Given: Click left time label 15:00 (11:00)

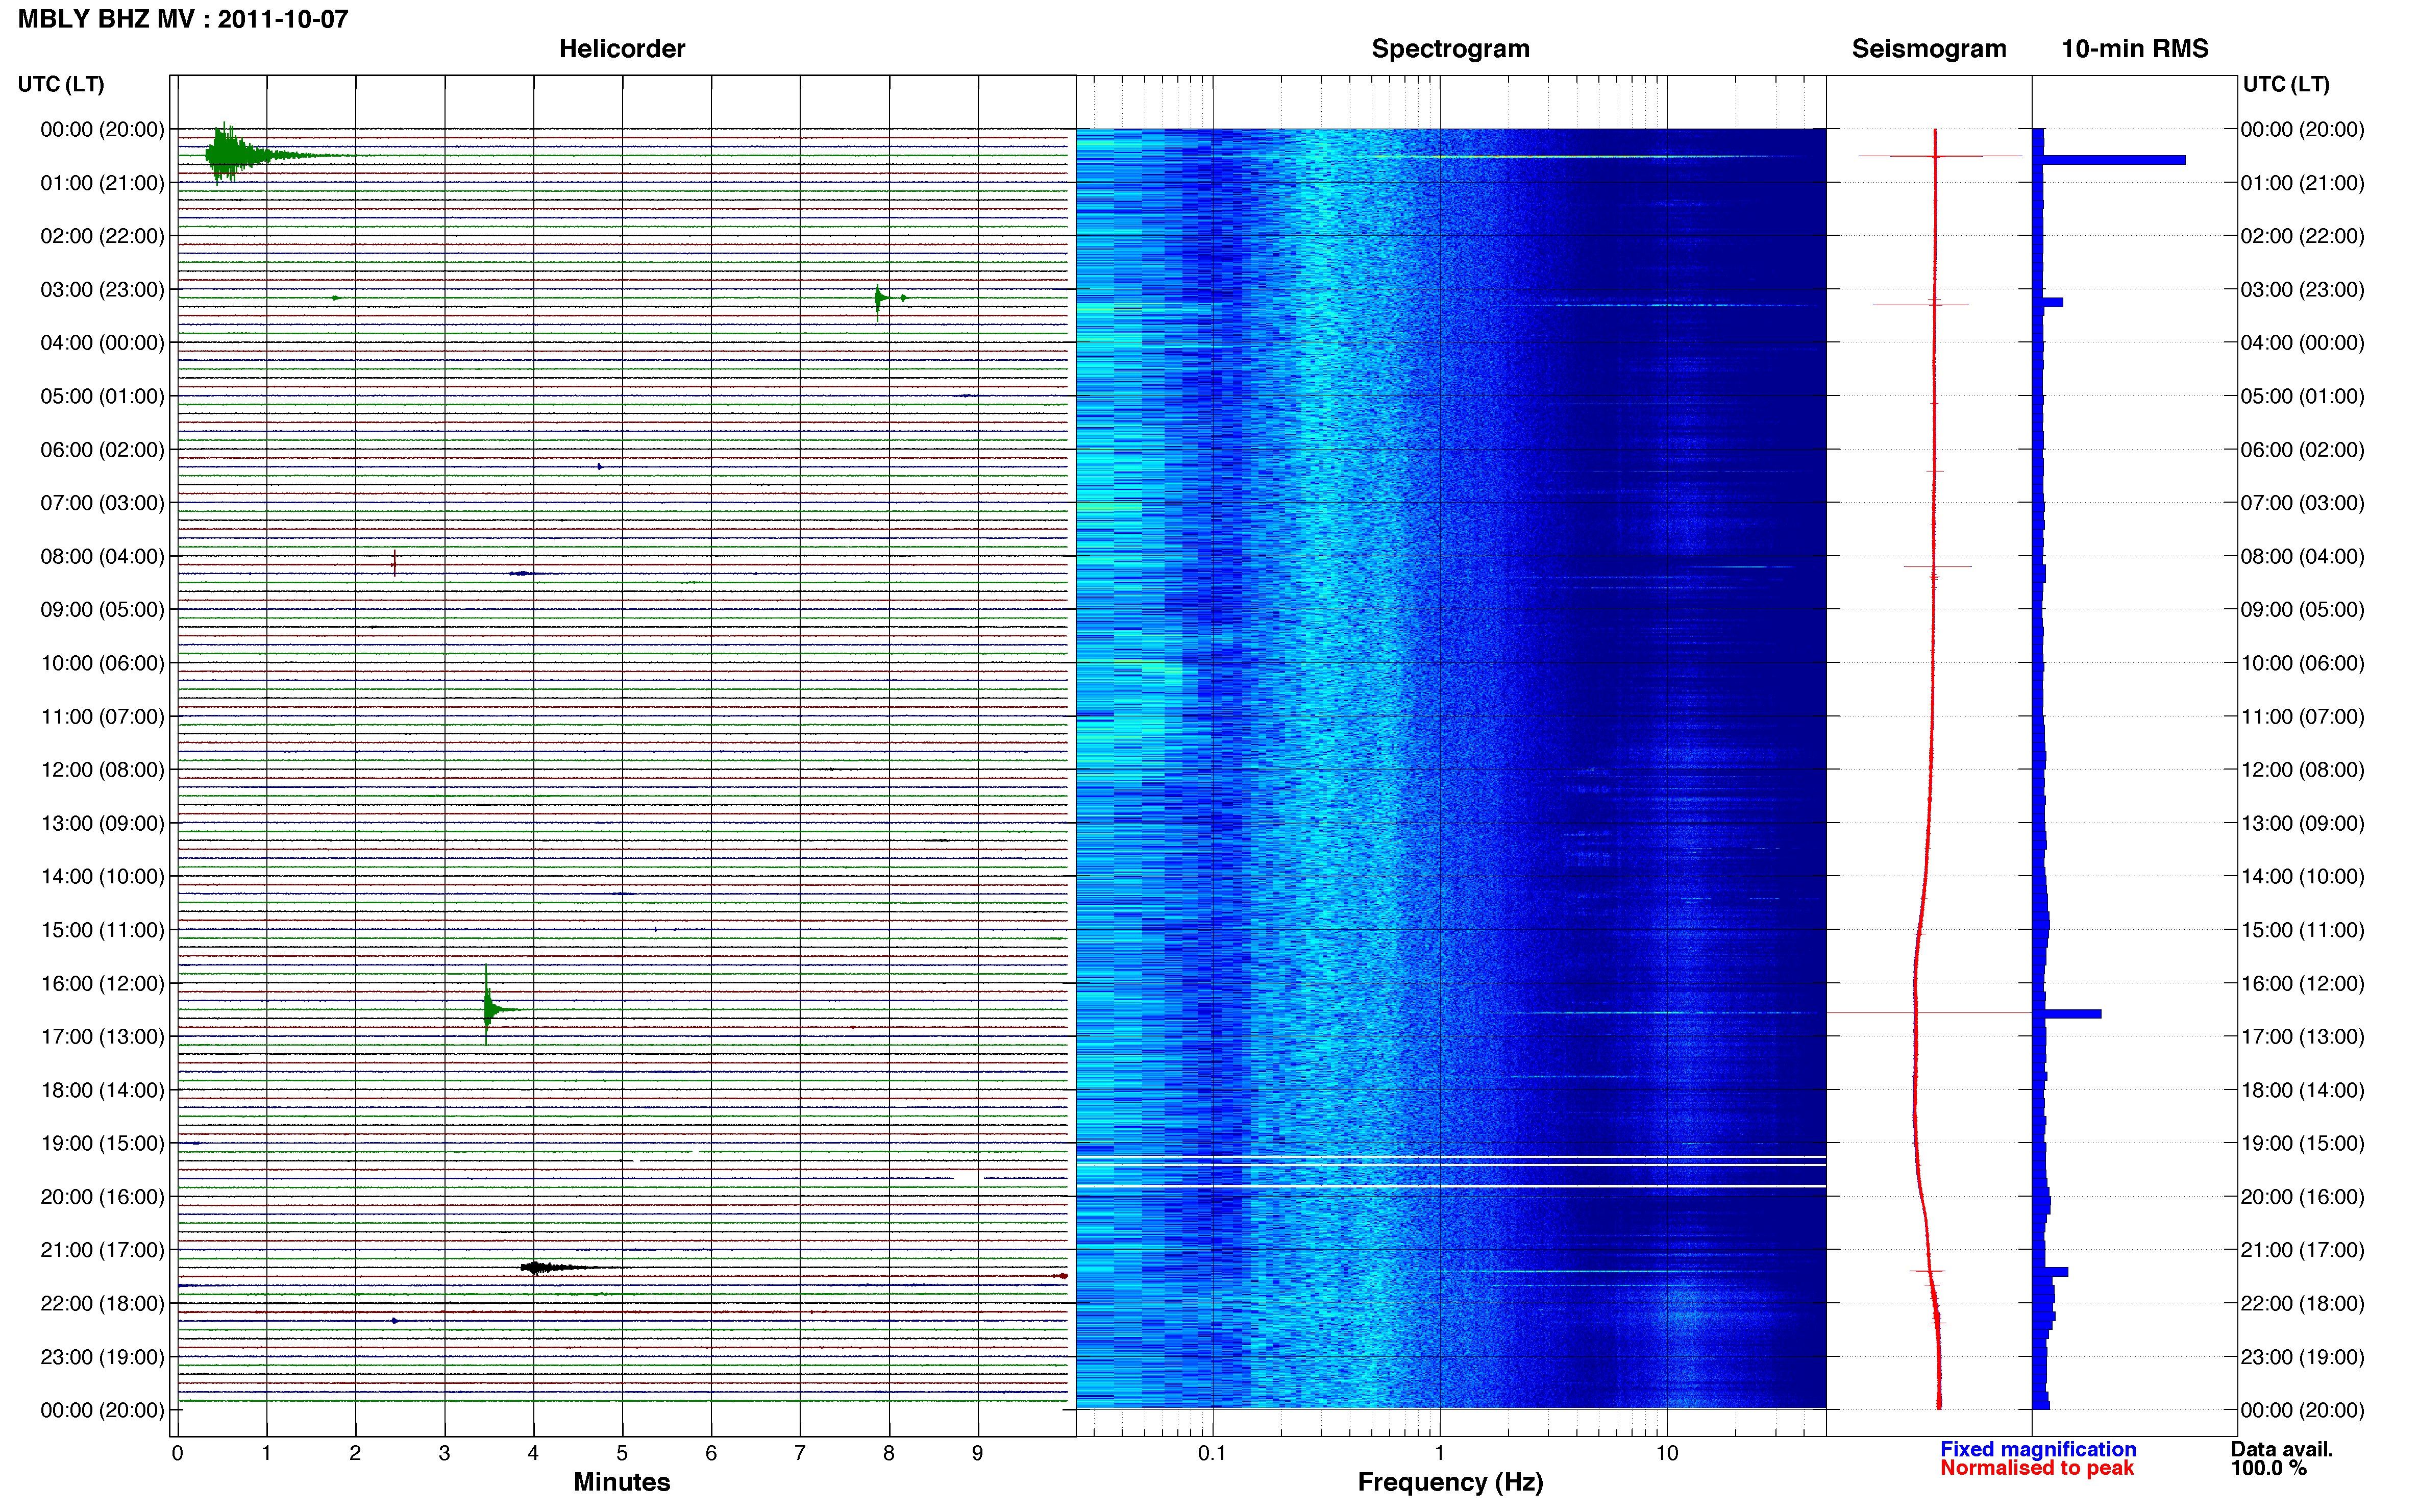Looking at the screenshot, I should click(x=102, y=930).
